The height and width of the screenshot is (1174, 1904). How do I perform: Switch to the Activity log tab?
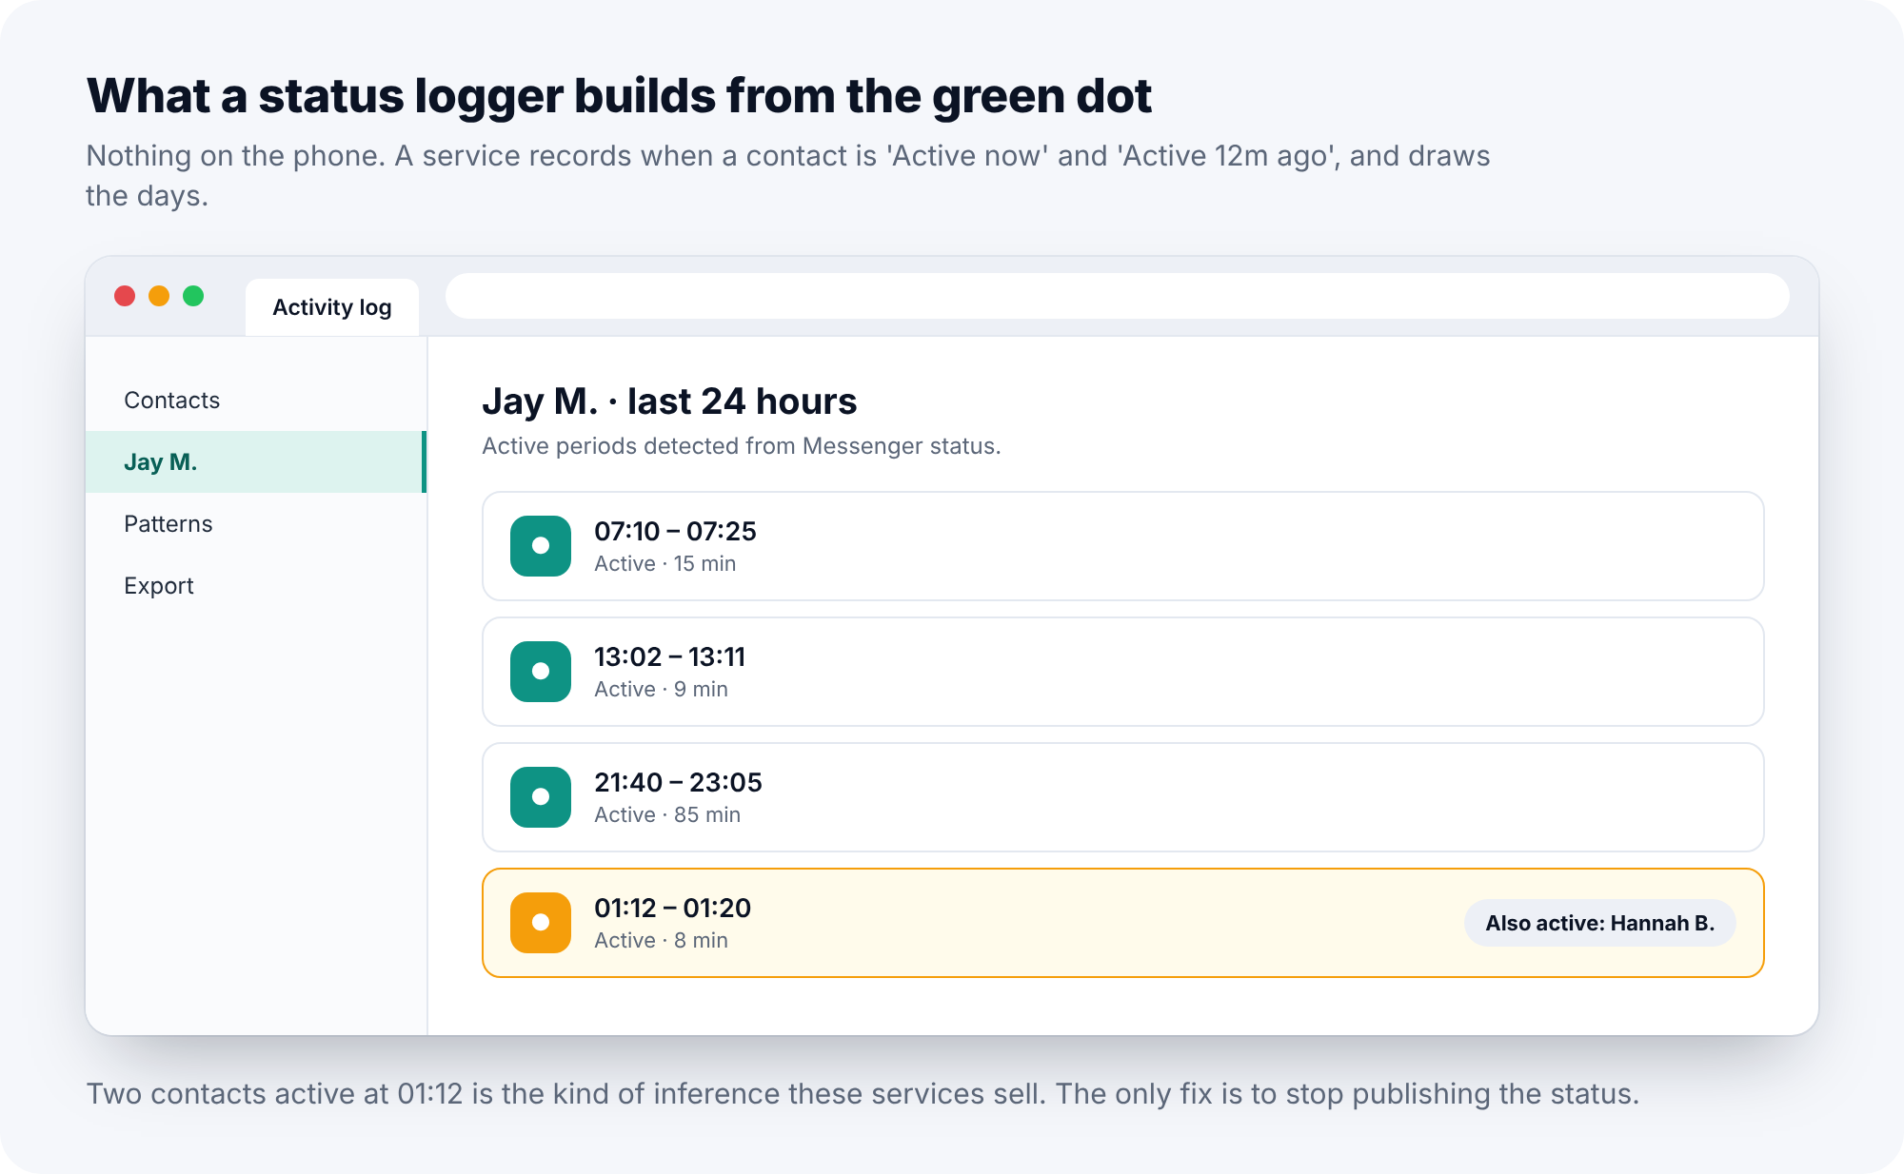(332, 307)
